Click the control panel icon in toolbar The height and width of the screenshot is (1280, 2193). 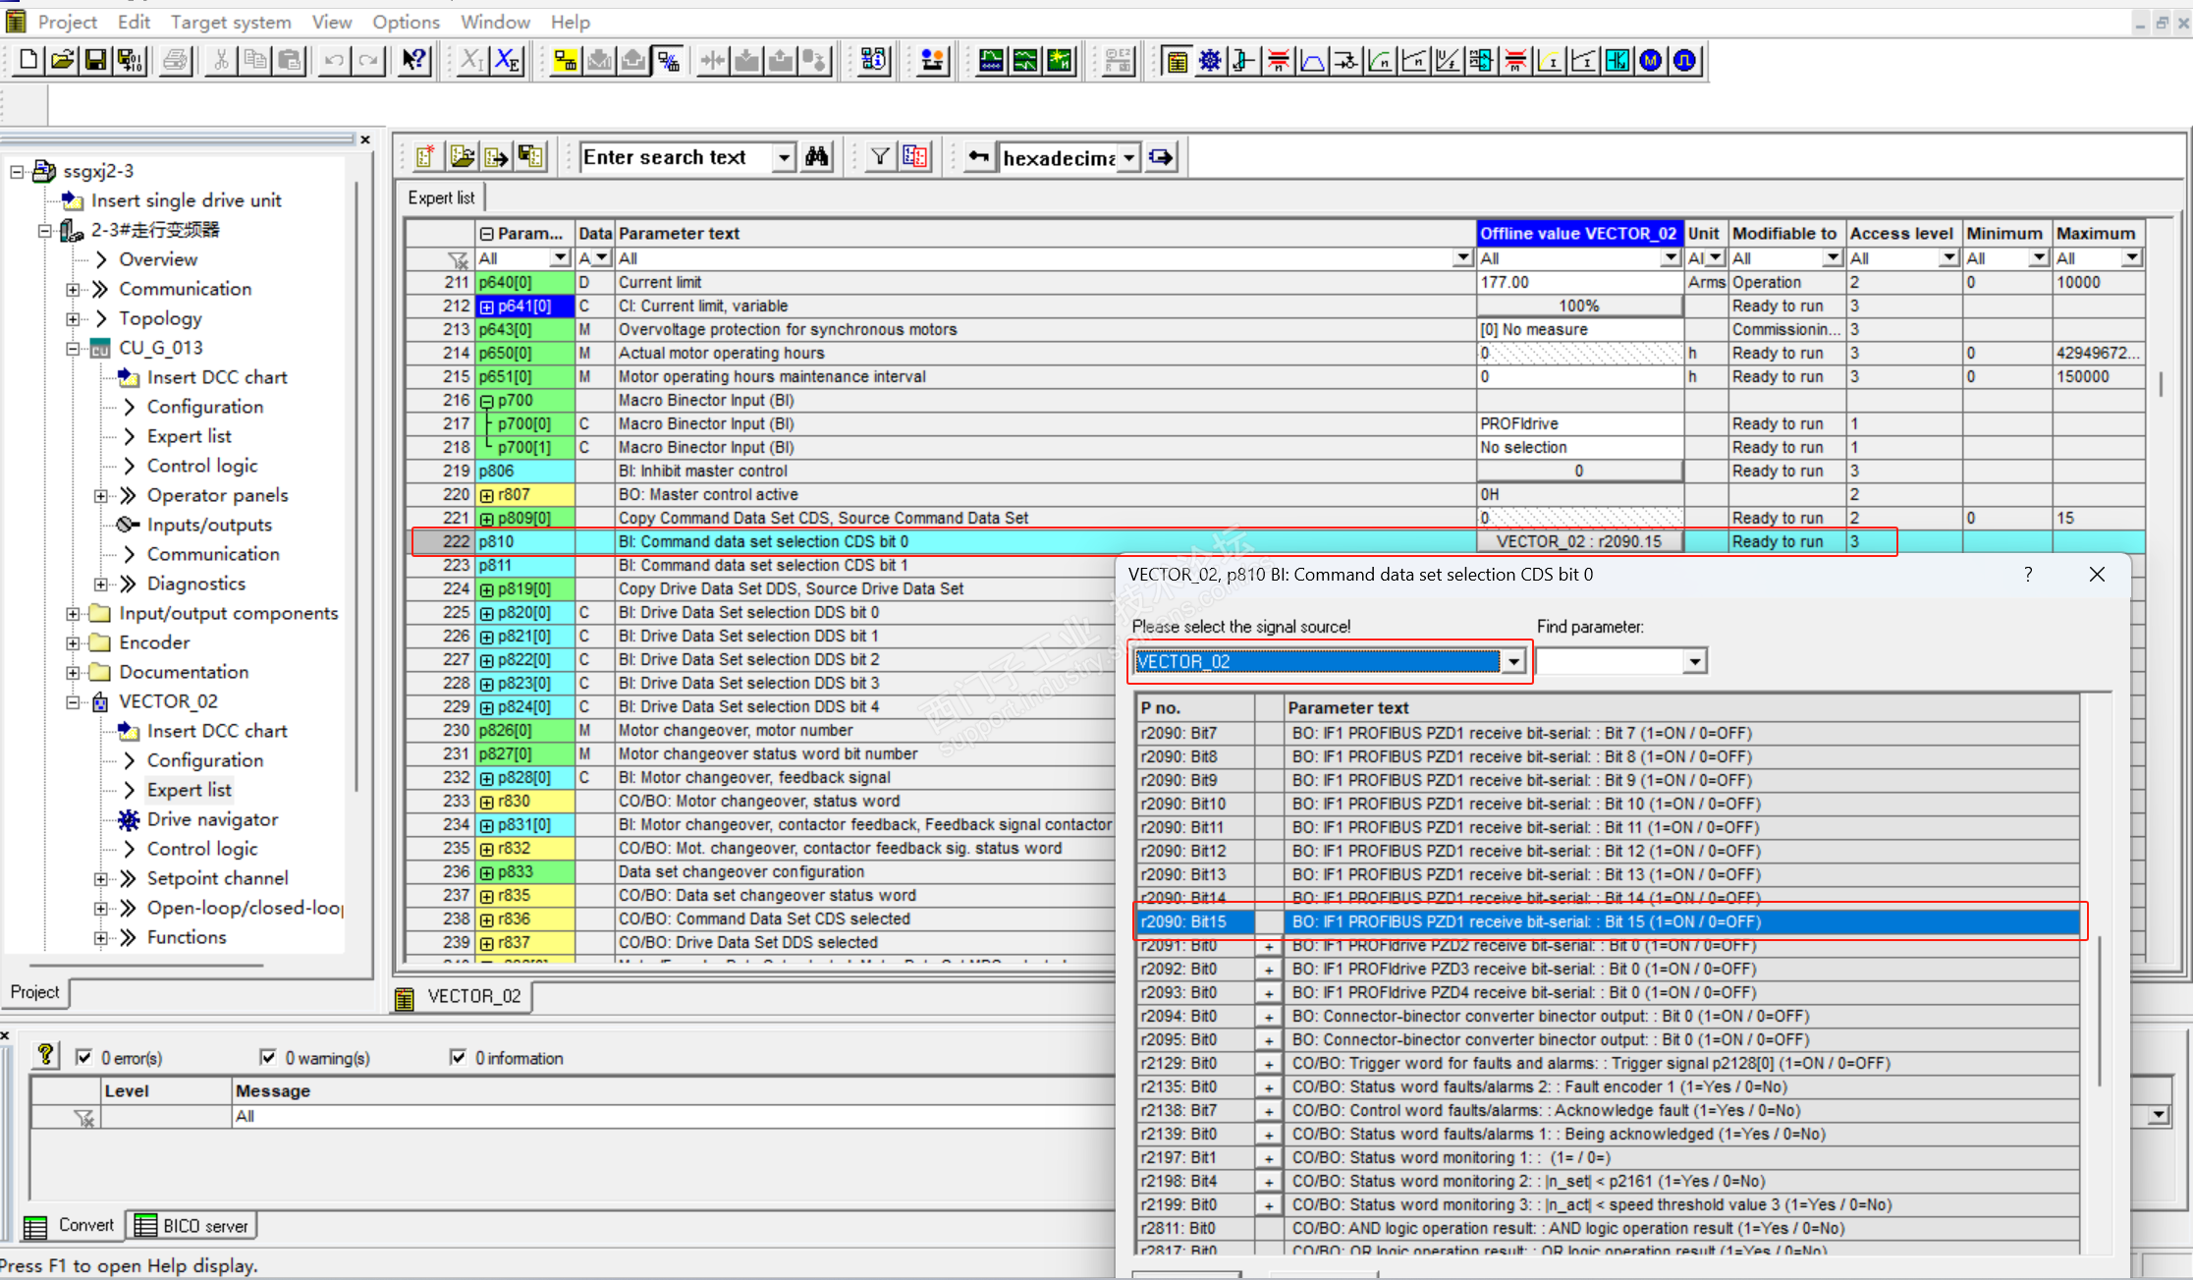[x=932, y=61]
